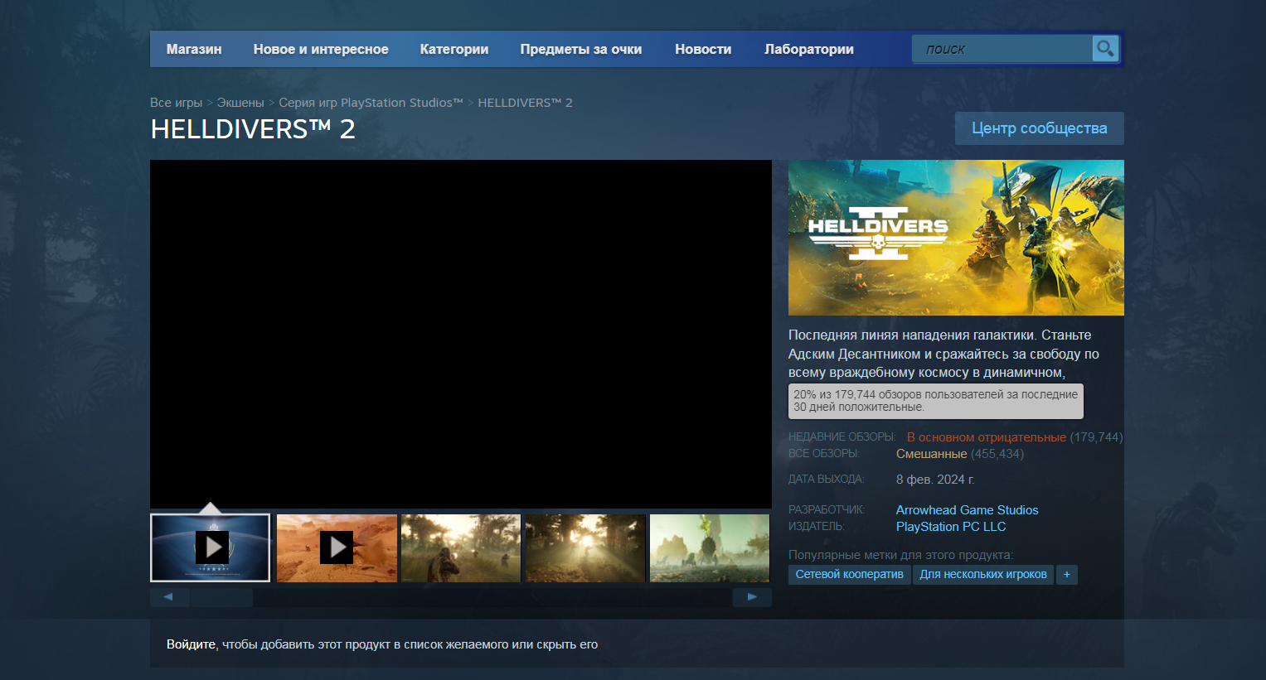Click the Arrowhead Game Studios developer link
Viewport: 1266px width, 680px height.
point(967,509)
